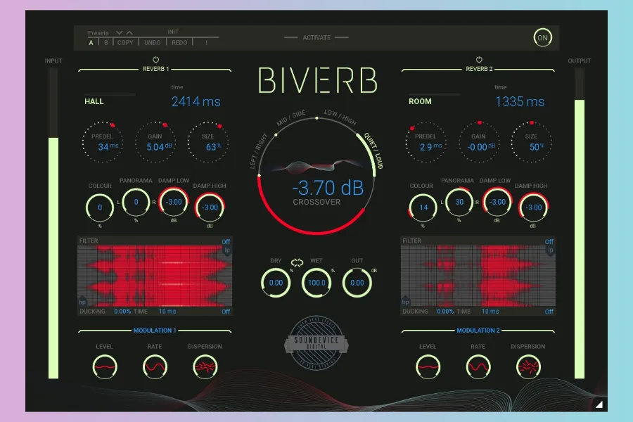Select the QUIET / LOUD crossover mode

(370, 151)
